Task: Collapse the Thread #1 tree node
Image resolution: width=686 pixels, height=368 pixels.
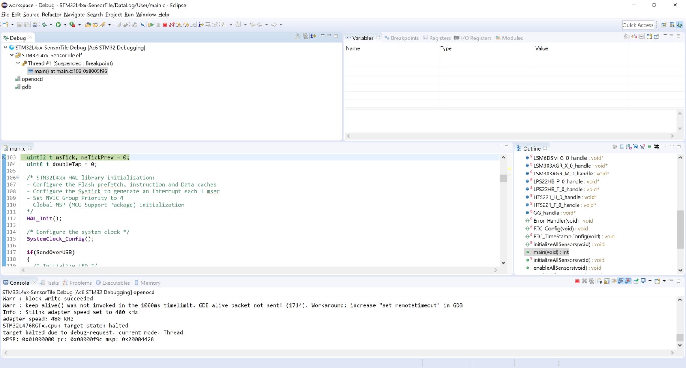Action: tap(18, 63)
